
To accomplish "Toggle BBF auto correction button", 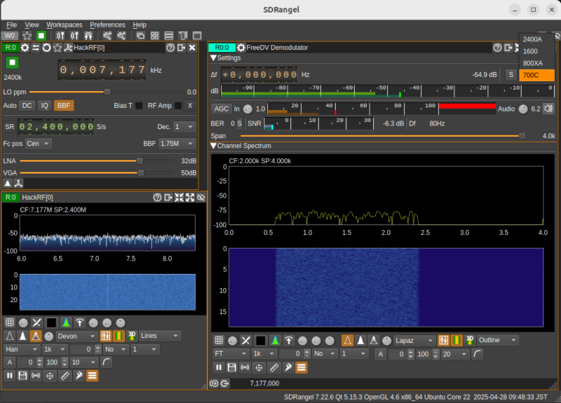I will [64, 106].
